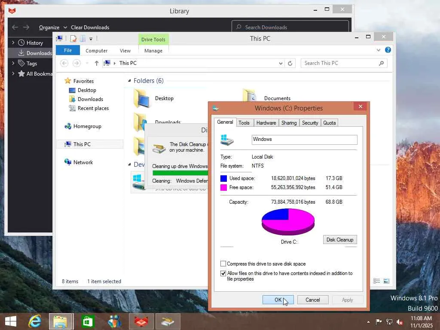440x330 pixels.
Task: Open the Windows Store taskbar icon
Action: 88,321
